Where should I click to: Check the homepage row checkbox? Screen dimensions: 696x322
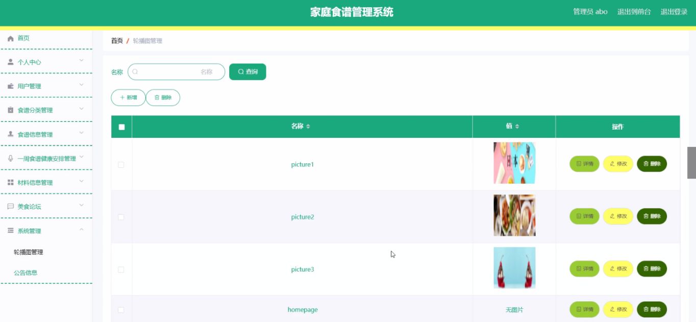coord(121,310)
